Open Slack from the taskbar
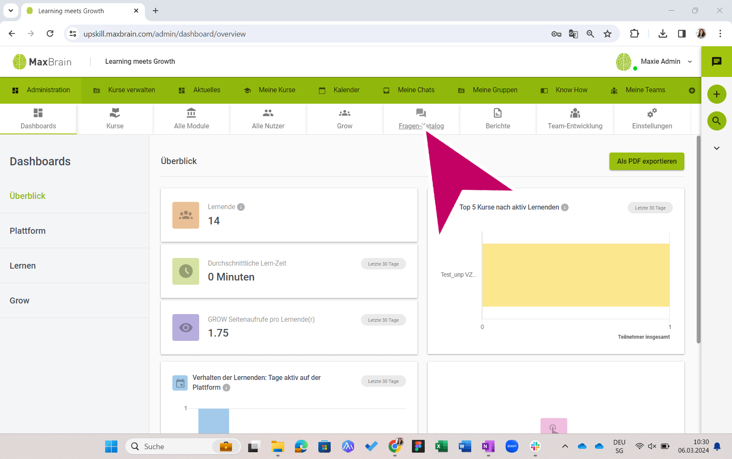This screenshot has width=732, height=459. click(535, 446)
